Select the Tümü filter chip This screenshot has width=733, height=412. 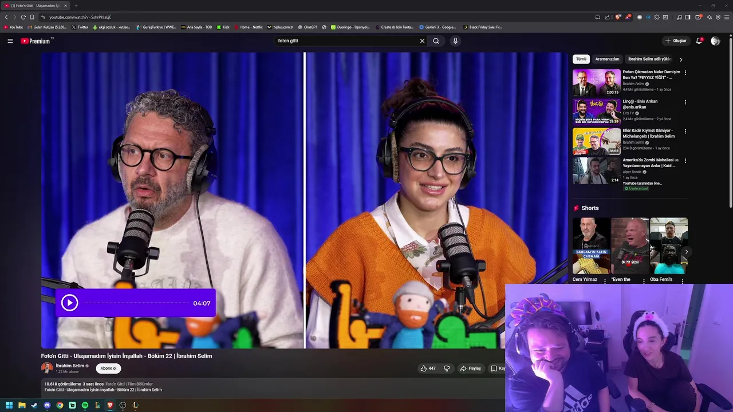(581, 59)
